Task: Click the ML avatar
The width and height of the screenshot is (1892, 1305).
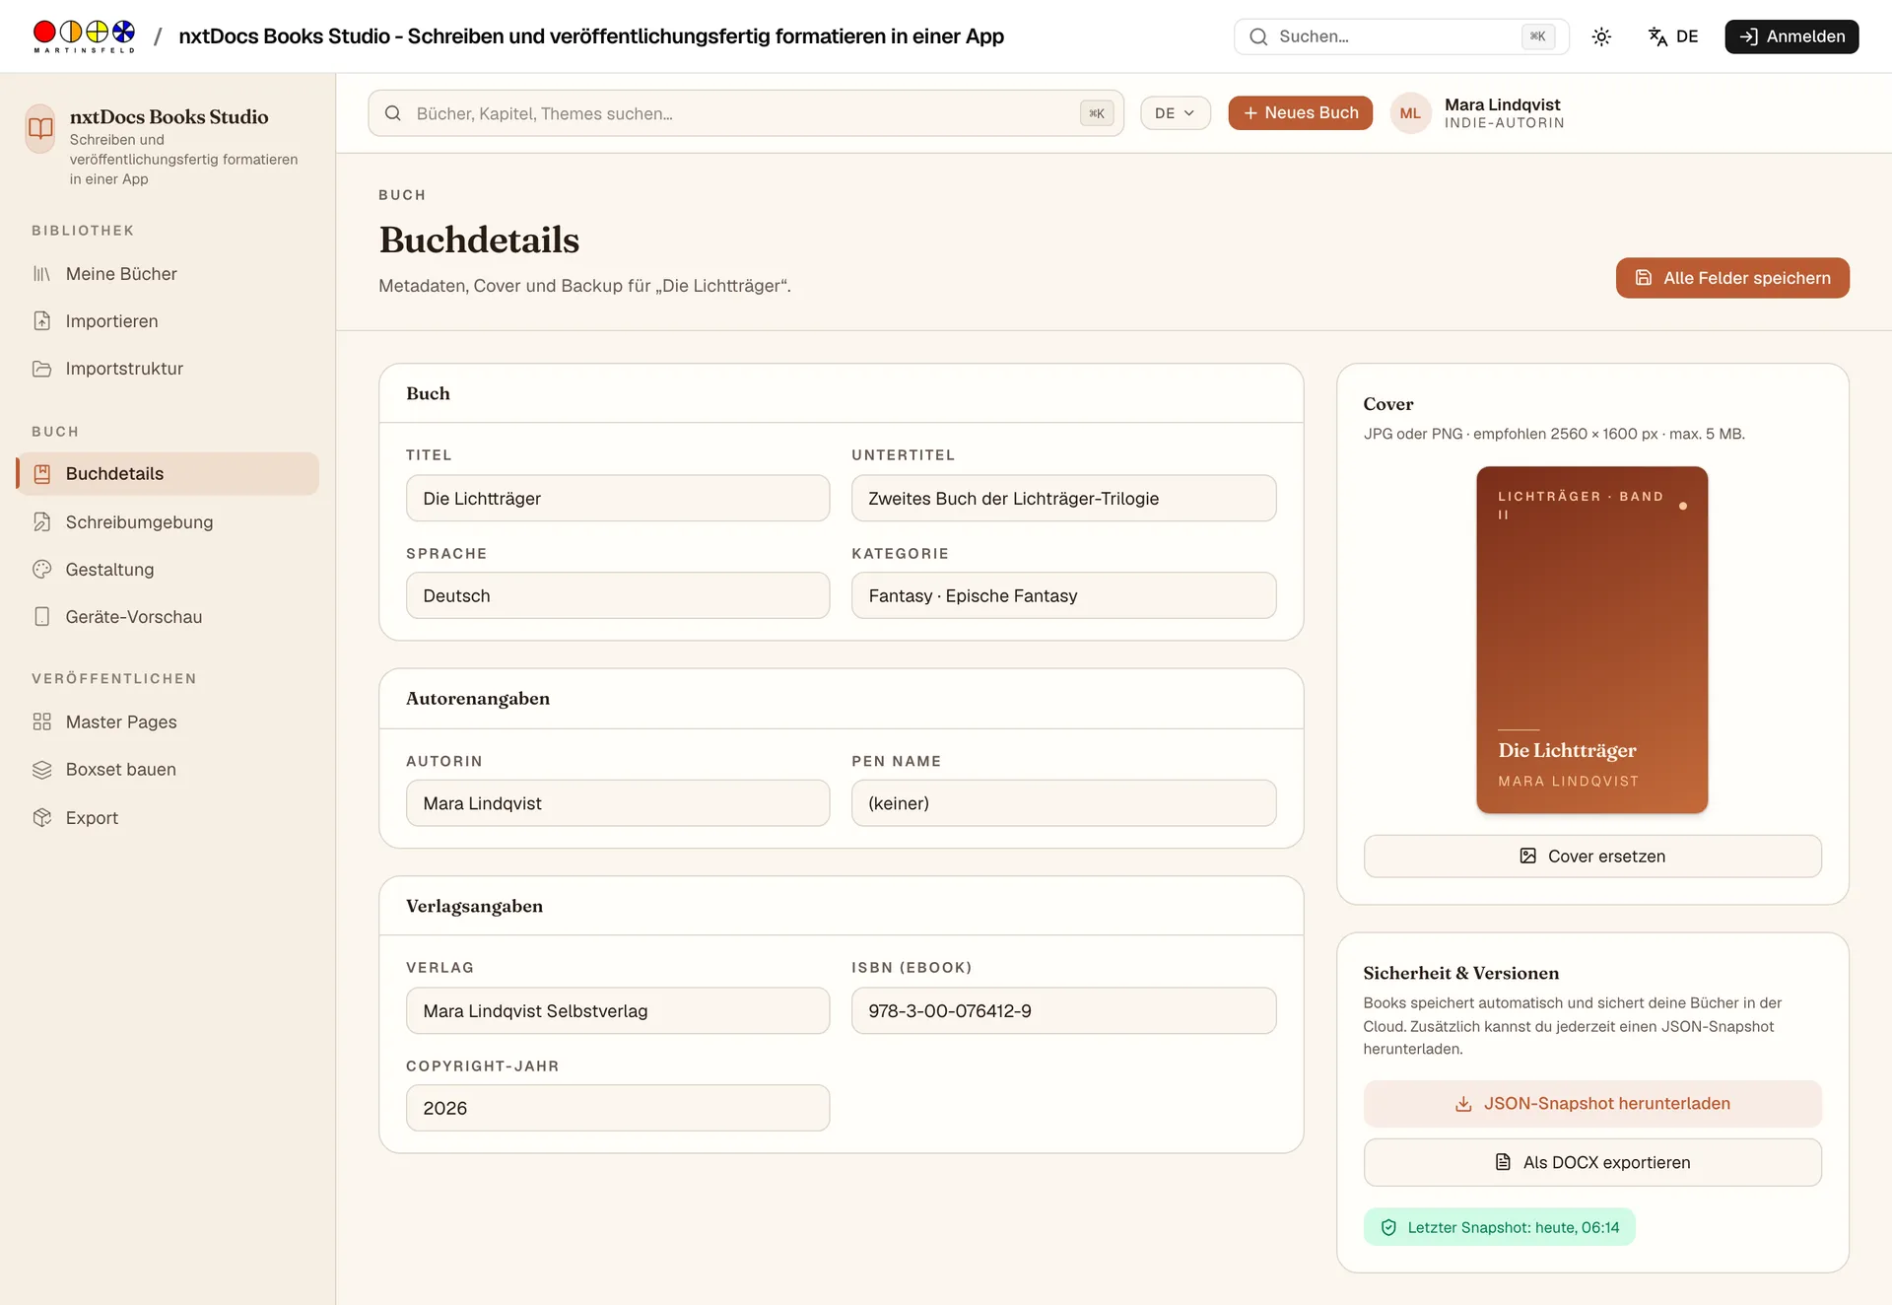Action: pyautogui.click(x=1410, y=113)
